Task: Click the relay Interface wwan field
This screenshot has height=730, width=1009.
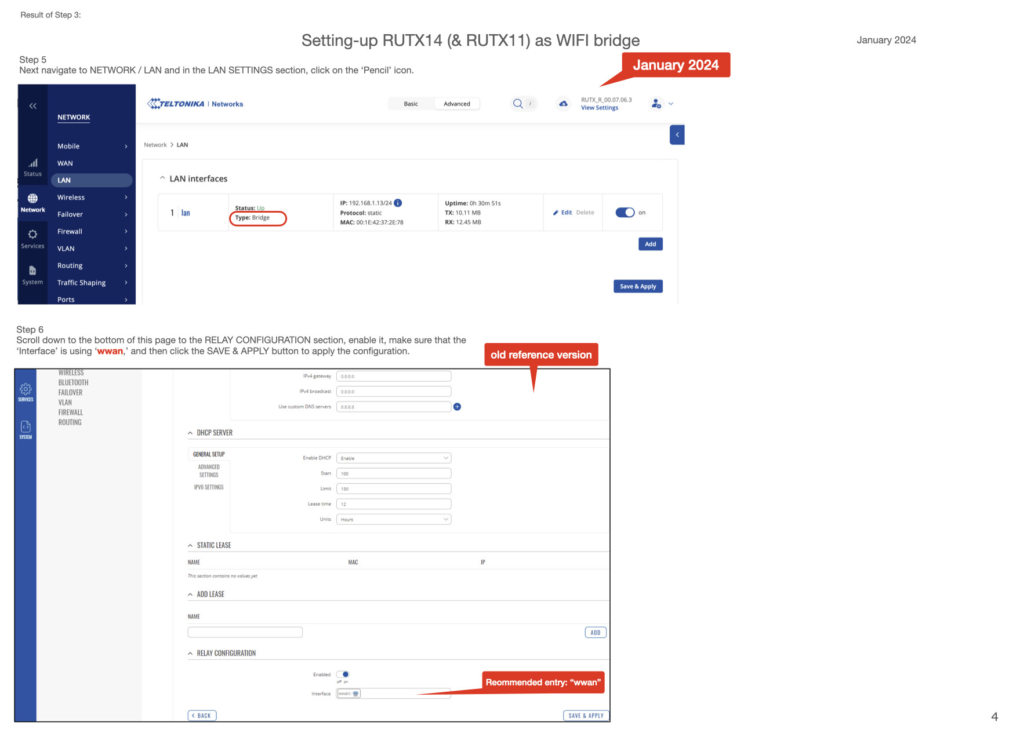Action: coord(394,694)
